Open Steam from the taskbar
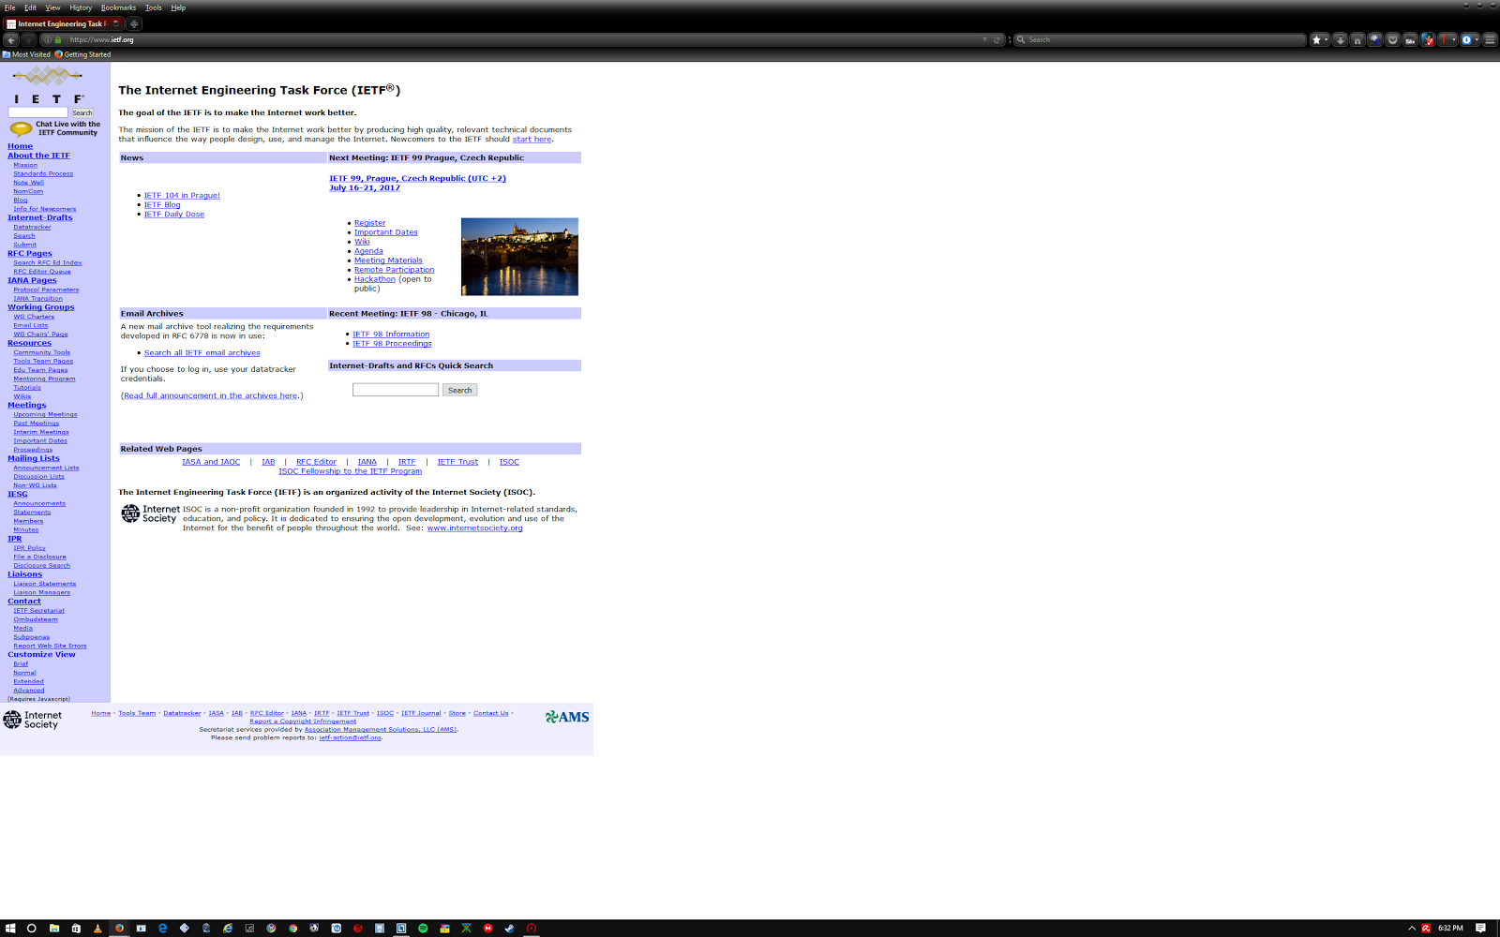1500x937 pixels. click(509, 928)
